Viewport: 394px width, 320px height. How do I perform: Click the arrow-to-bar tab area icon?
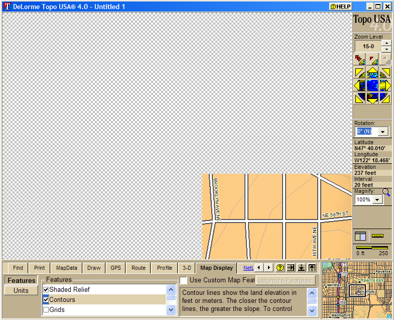coord(291,267)
